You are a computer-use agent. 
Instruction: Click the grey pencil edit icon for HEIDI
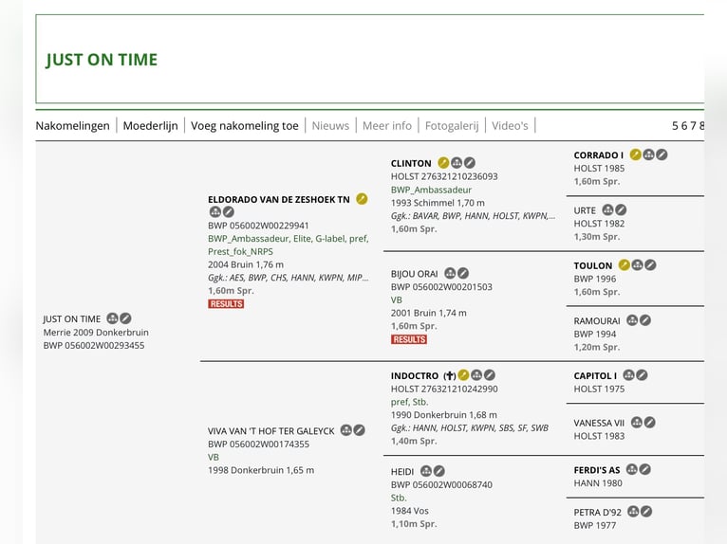[x=439, y=471]
